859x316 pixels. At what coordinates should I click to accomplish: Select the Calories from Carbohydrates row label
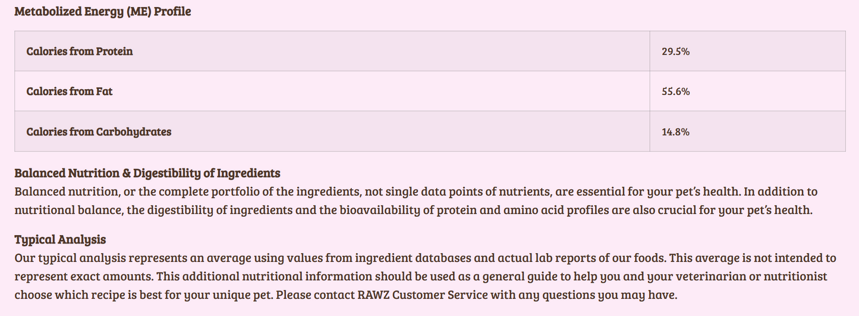pyautogui.click(x=99, y=132)
